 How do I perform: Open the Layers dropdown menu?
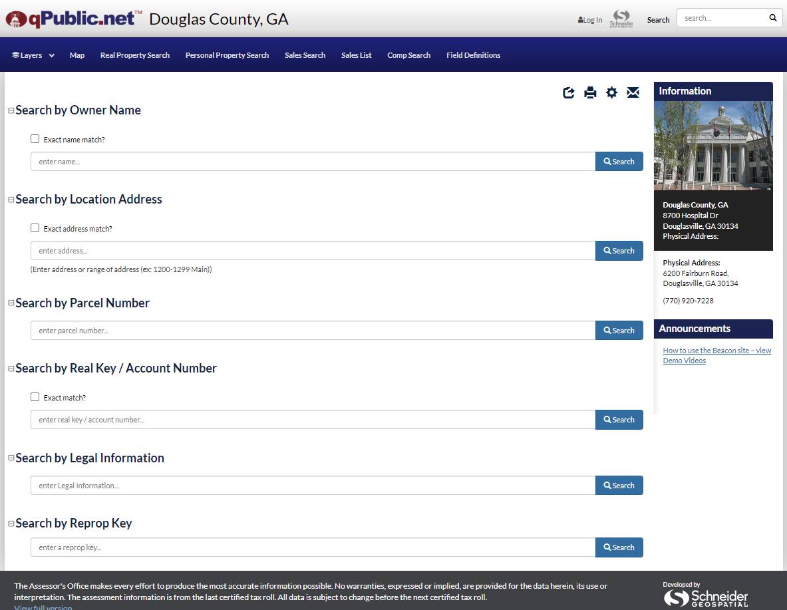point(33,55)
